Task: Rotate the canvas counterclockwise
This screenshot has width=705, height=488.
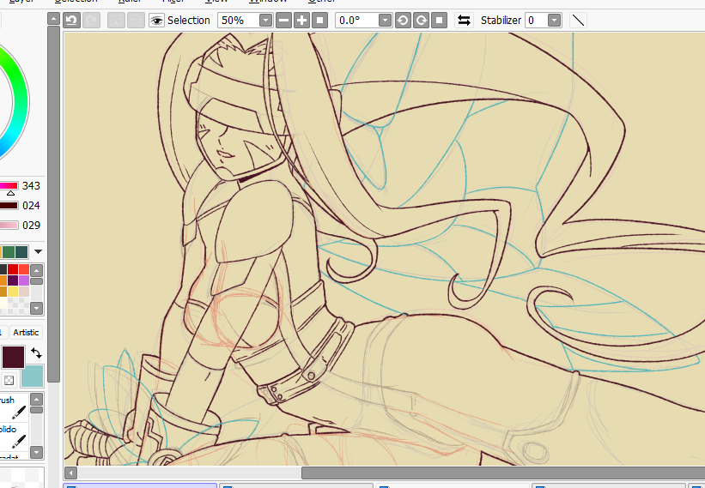Action: [x=403, y=20]
